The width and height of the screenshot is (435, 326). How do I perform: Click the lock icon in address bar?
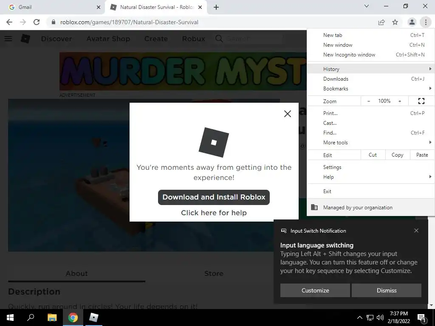pos(53,22)
